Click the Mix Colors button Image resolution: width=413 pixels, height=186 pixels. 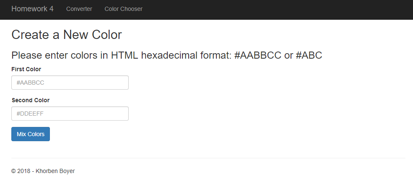click(x=31, y=134)
